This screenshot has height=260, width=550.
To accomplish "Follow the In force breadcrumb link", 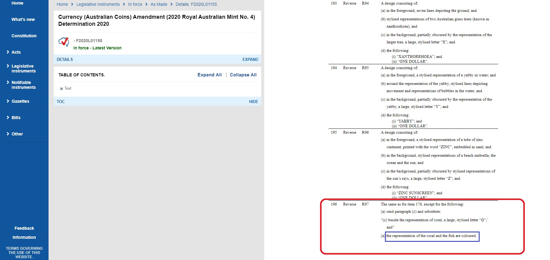I will coord(135,4).
